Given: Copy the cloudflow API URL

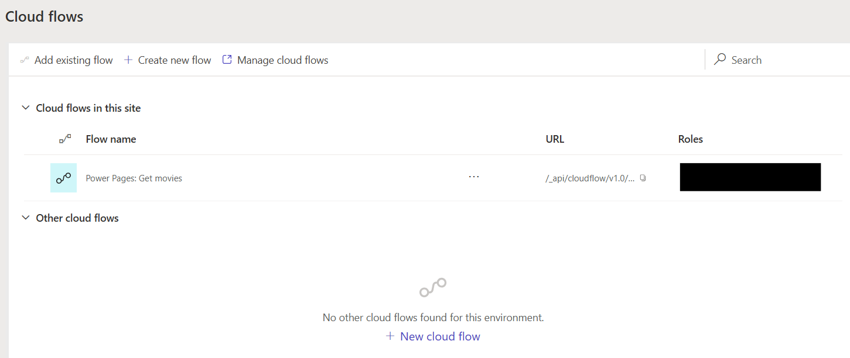Looking at the screenshot, I should click(643, 178).
